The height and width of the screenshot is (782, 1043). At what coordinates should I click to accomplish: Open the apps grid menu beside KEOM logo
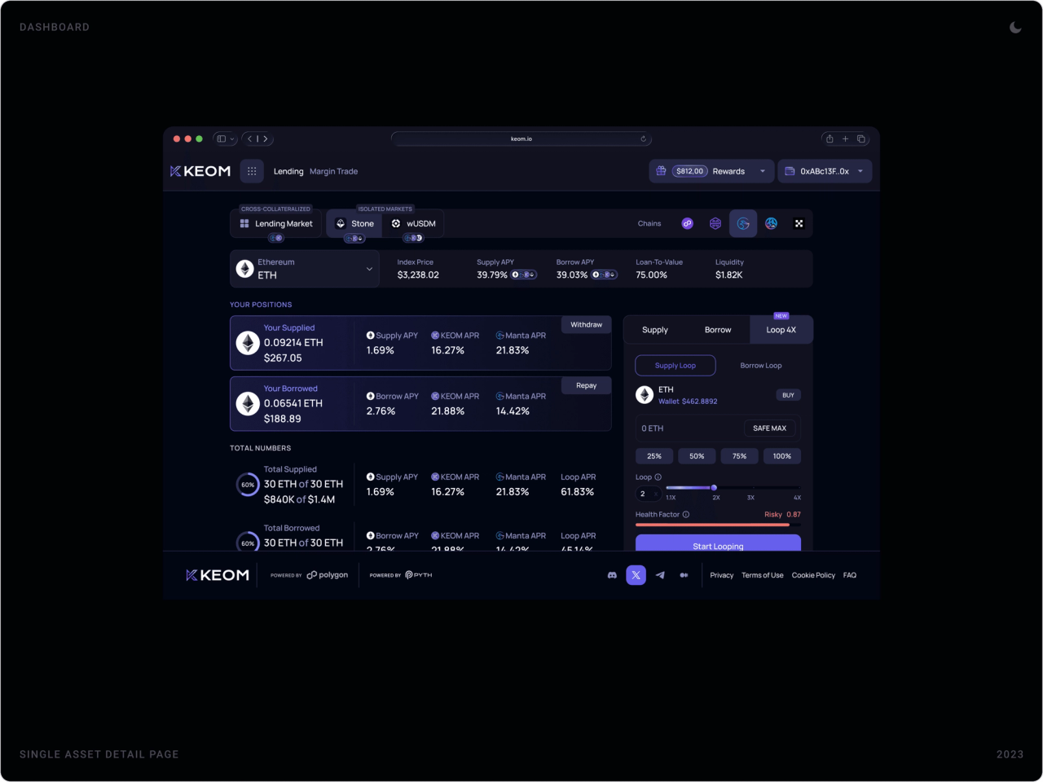[252, 171]
